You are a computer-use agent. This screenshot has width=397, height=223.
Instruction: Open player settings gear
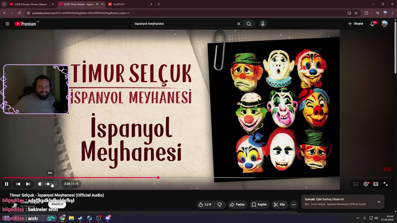[x=366, y=184]
